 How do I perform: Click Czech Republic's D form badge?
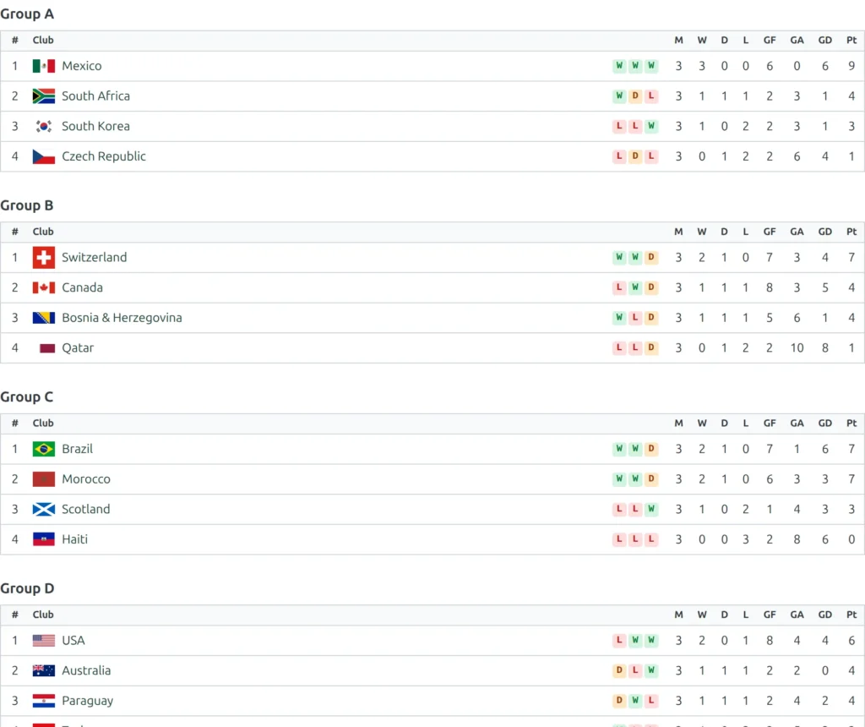pos(635,156)
